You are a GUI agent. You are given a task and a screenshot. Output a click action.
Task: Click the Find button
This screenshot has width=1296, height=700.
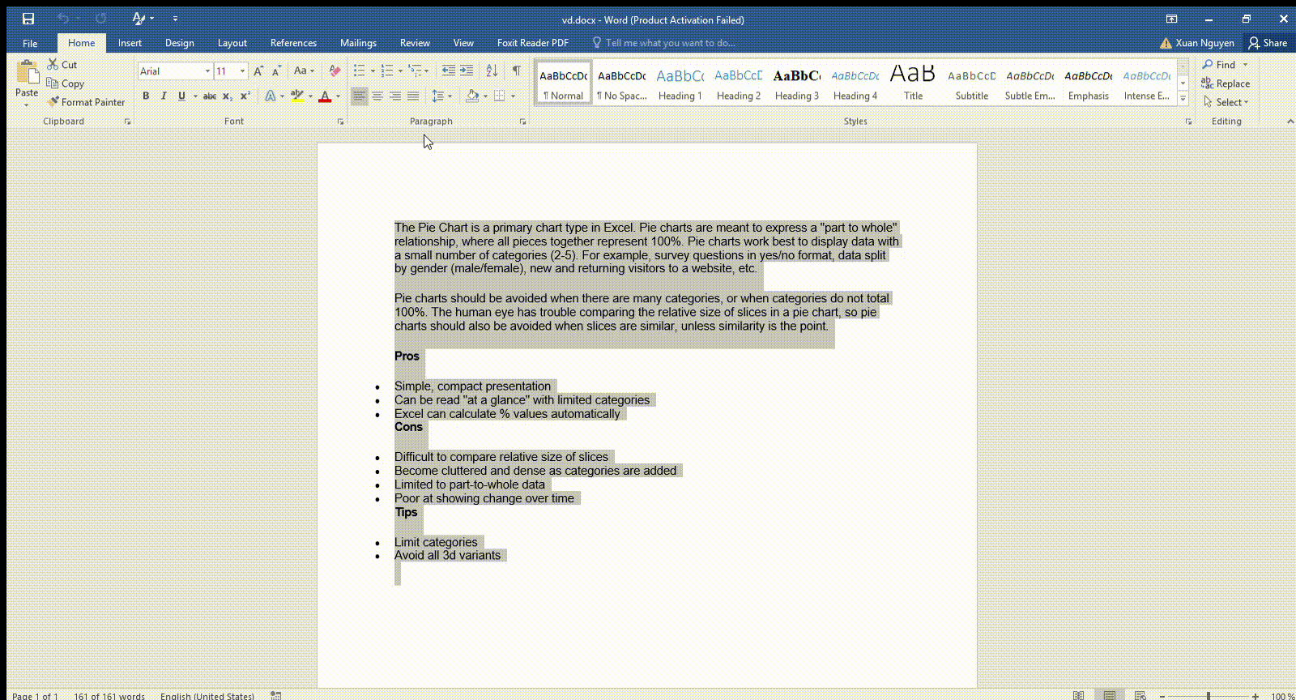point(1219,65)
